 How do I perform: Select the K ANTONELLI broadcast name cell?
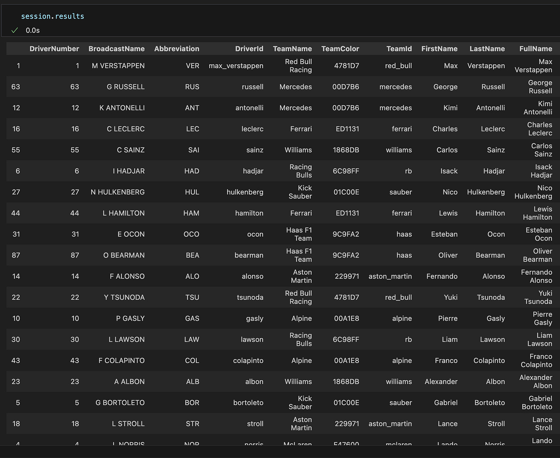coord(122,108)
